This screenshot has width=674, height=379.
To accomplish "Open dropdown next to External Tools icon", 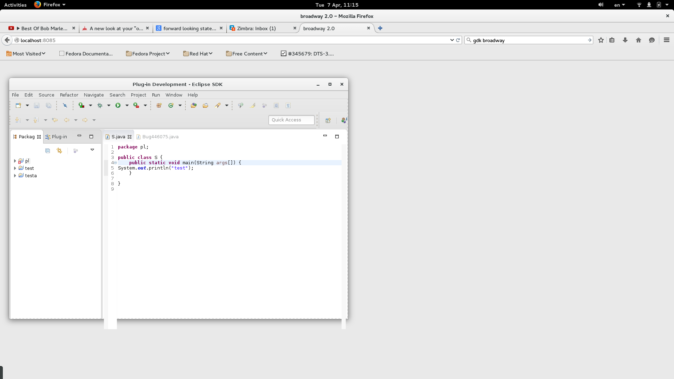I will [145, 105].
